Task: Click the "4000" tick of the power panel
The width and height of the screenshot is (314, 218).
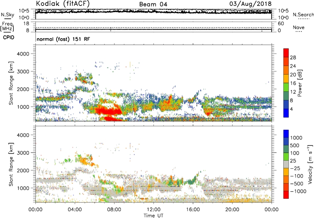Action: (x=23, y=54)
